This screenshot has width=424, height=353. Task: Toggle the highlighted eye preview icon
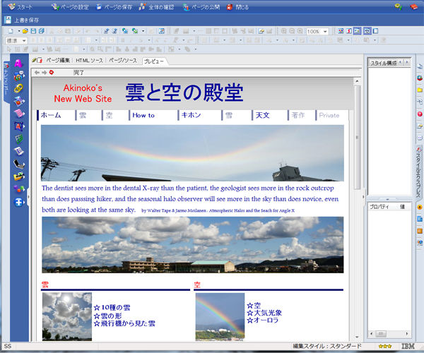367,31
